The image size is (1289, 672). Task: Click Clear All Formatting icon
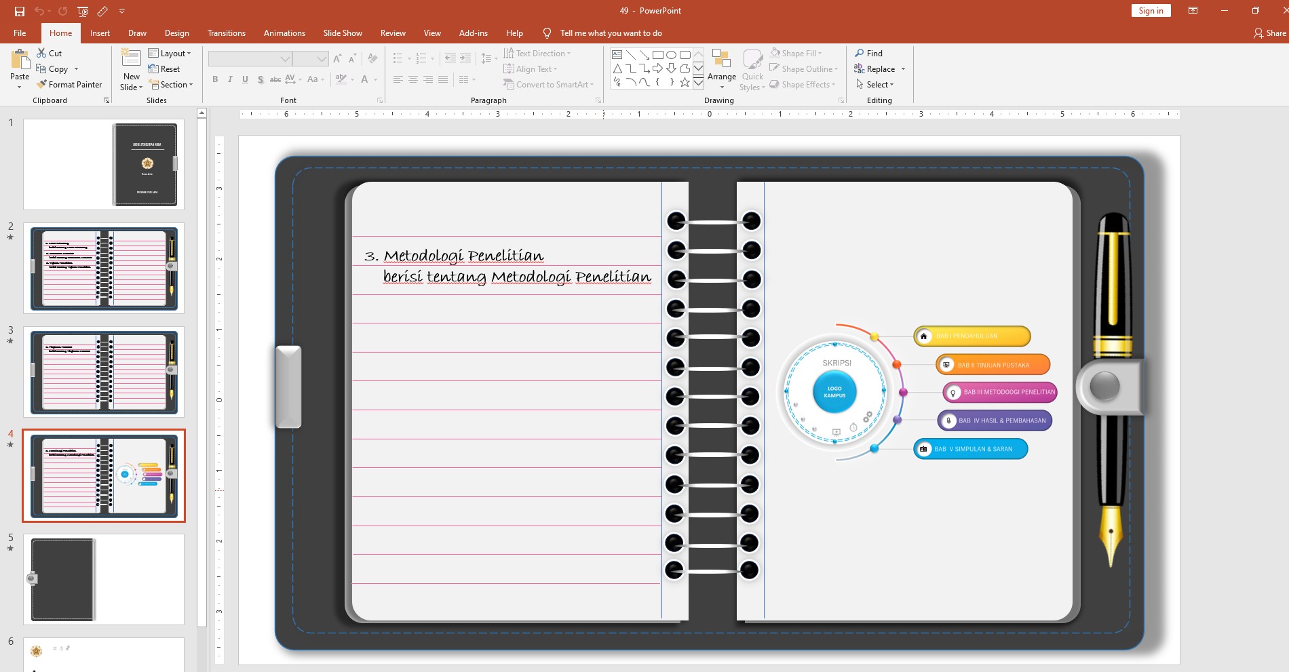click(372, 59)
